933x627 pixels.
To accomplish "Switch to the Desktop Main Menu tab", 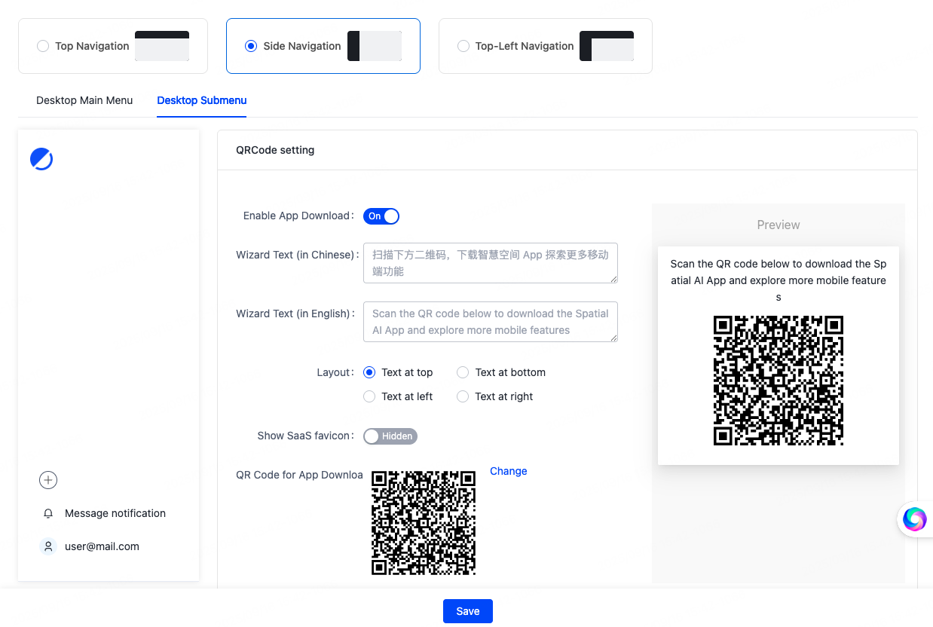I will tap(84, 100).
